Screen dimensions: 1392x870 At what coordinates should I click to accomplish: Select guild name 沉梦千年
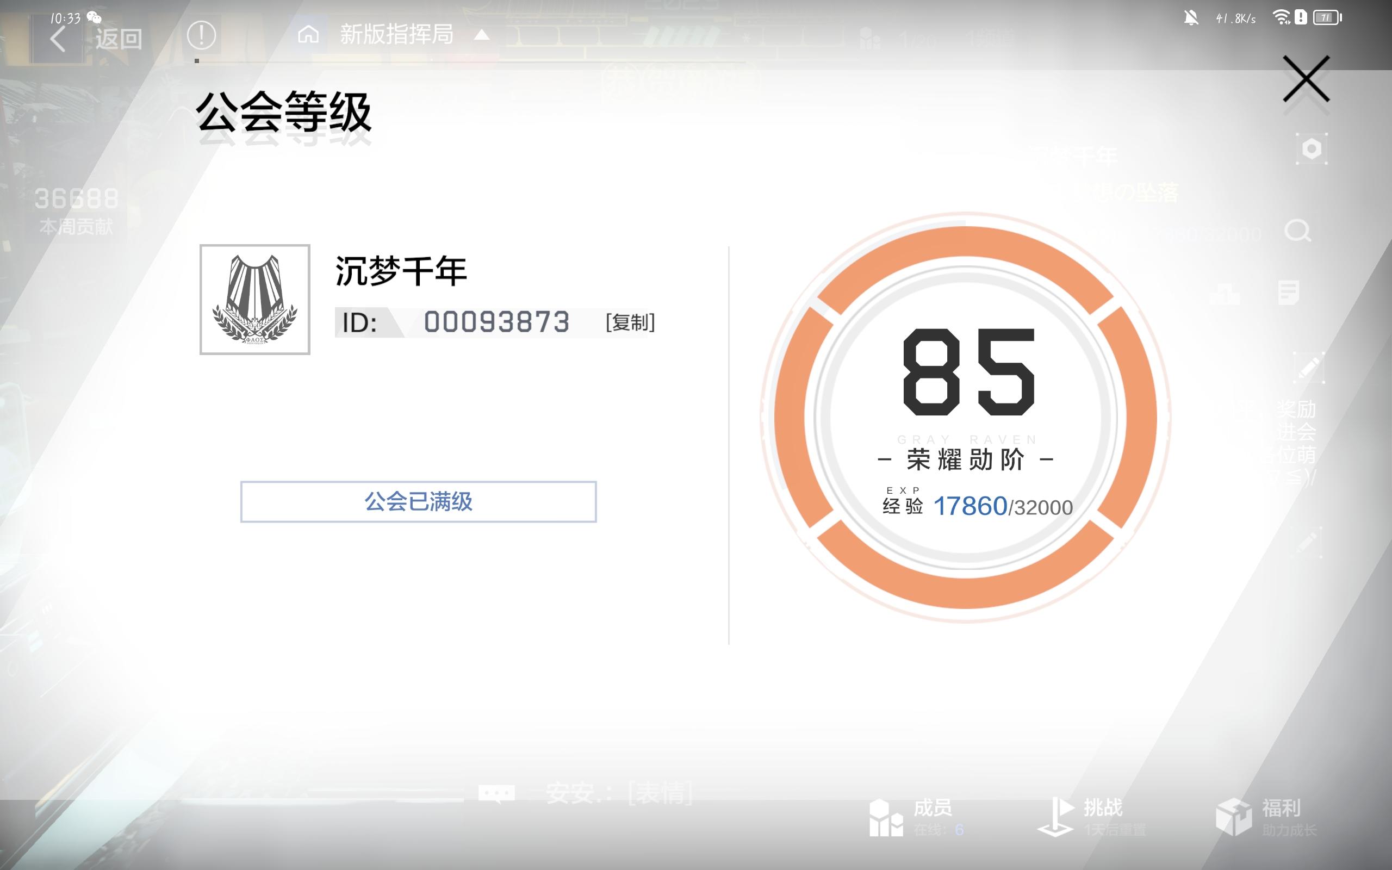point(401,270)
